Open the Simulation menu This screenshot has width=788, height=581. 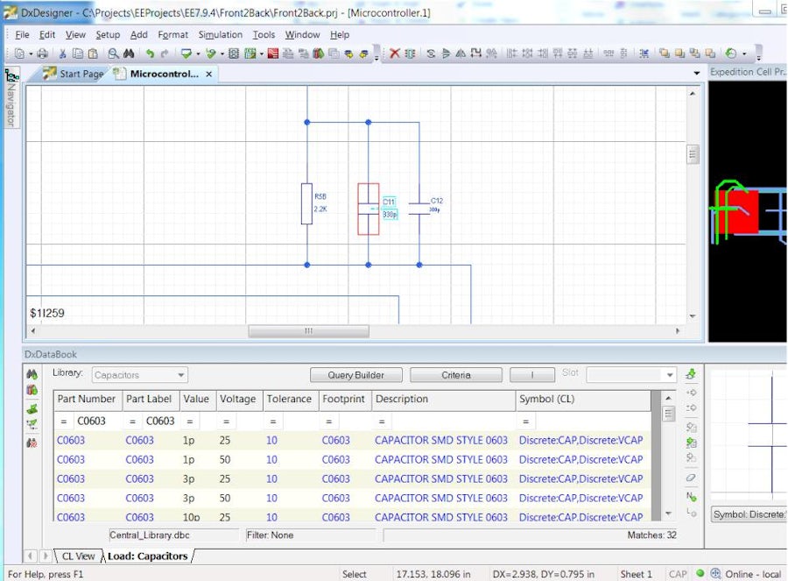pos(220,35)
